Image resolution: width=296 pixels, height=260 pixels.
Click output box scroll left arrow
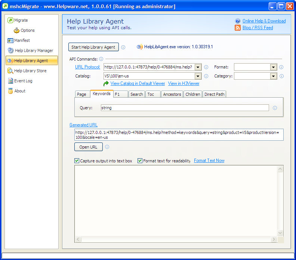(78, 239)
